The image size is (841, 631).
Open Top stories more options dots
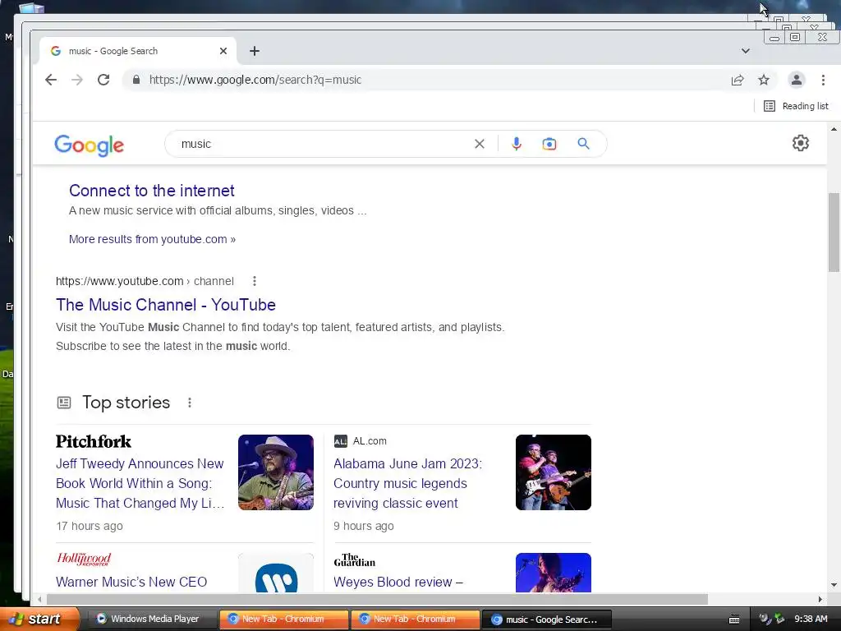click(190, 403)
